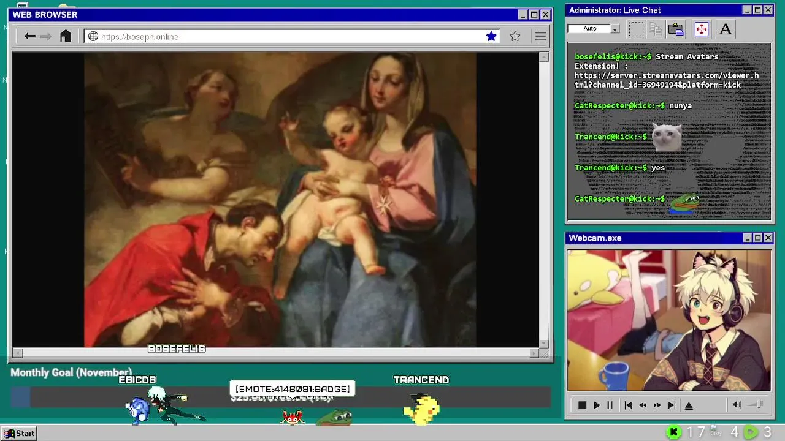Click the green Kick icon in taskbar
This screenshot has height=441, width=785.
tap(673, 432)
